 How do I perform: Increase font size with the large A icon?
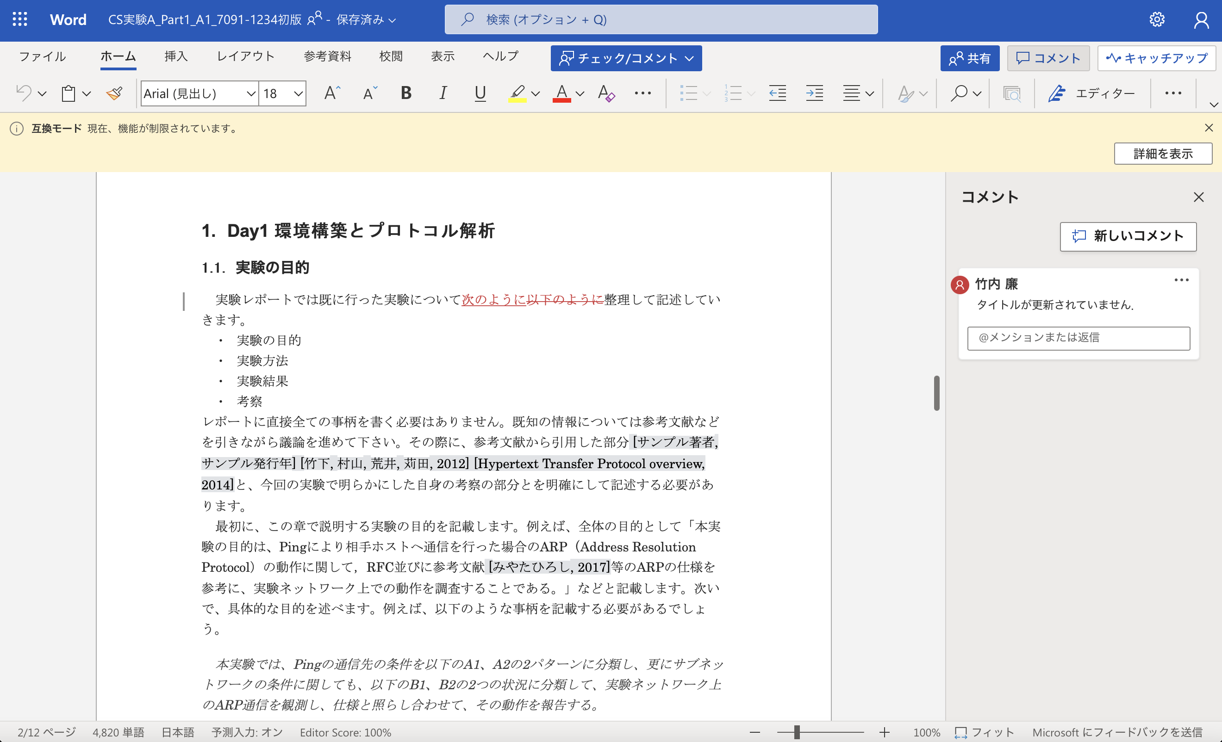click(331, 93)
